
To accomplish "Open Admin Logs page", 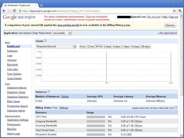I will pos(13,134).
